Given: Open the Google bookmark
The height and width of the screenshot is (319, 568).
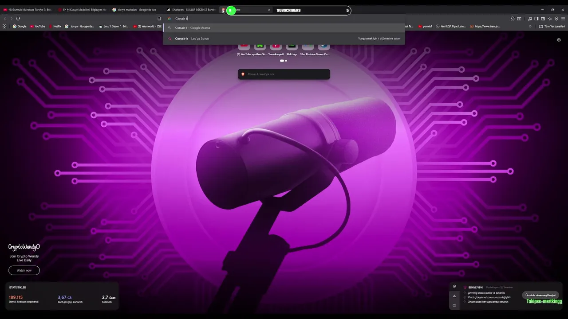Looking at the screenshot, I should click(x=20, y=26).
